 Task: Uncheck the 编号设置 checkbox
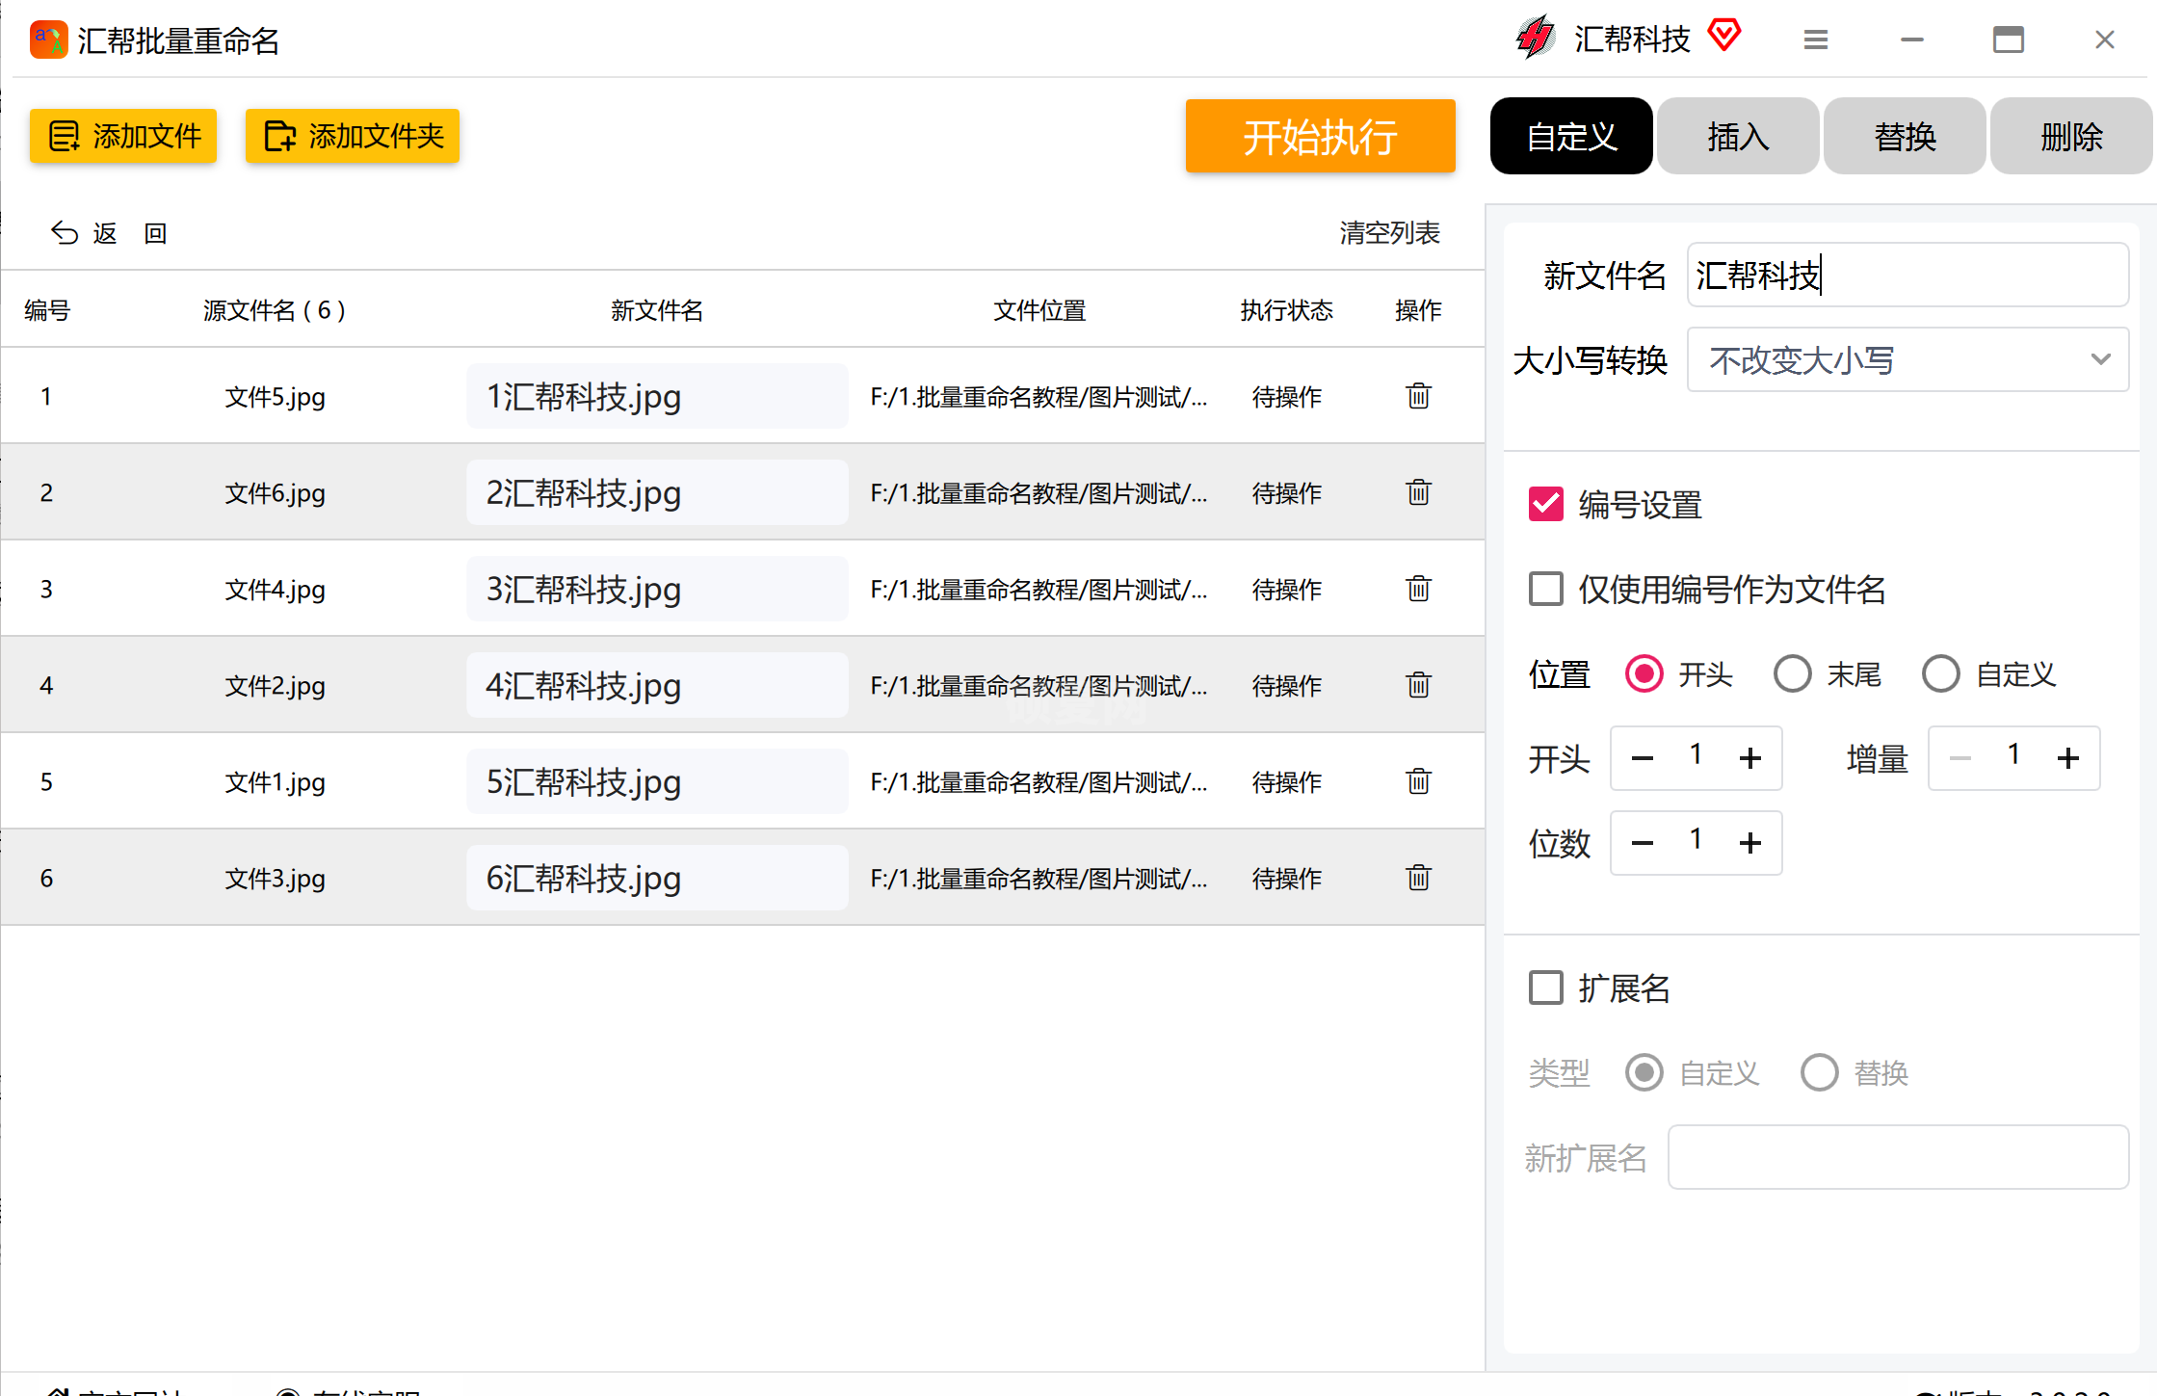tap(1546, 504)
